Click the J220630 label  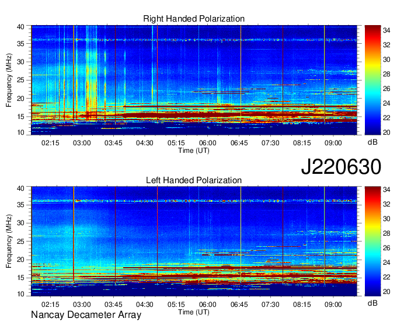pos(341,167)
